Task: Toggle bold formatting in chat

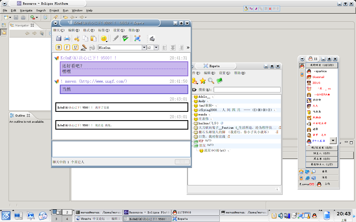Action: coord(59,47)
